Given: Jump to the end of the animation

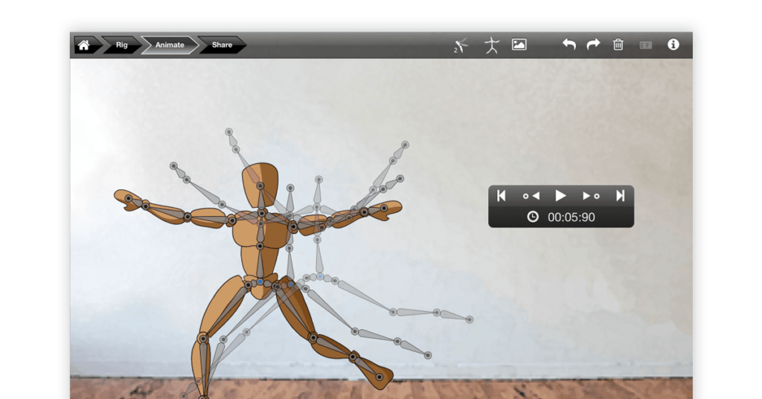Looking at the screenshot, I should 620,196.
